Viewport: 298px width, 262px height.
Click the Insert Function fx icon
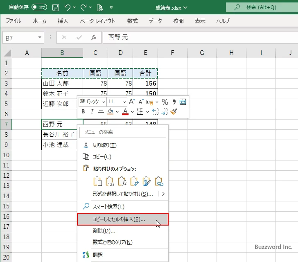[93, 37]
